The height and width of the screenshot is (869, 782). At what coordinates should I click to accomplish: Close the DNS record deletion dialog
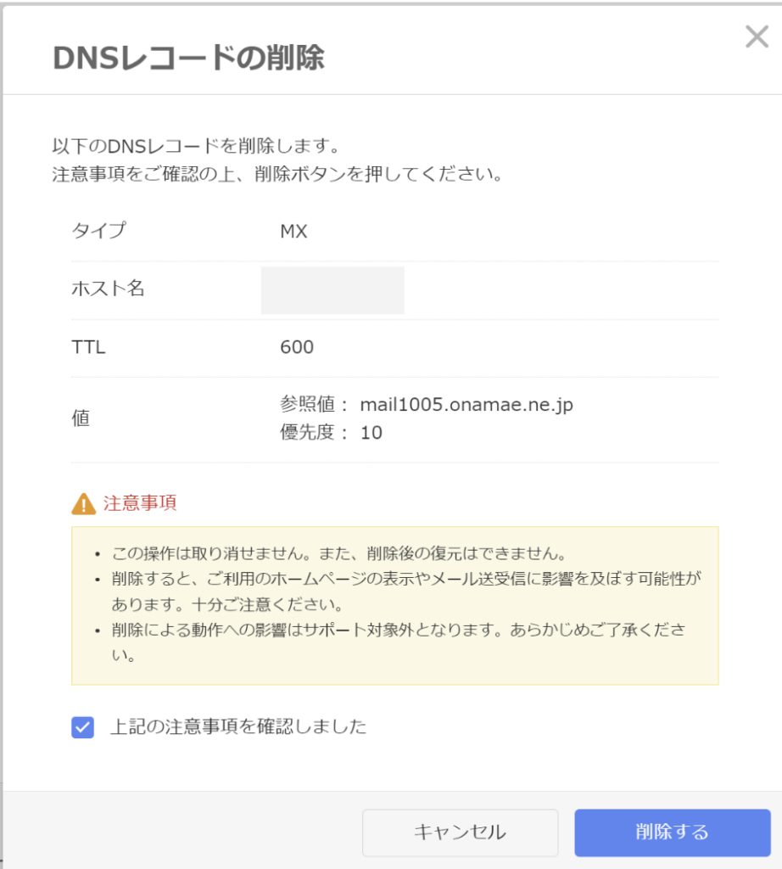[756, 37]
